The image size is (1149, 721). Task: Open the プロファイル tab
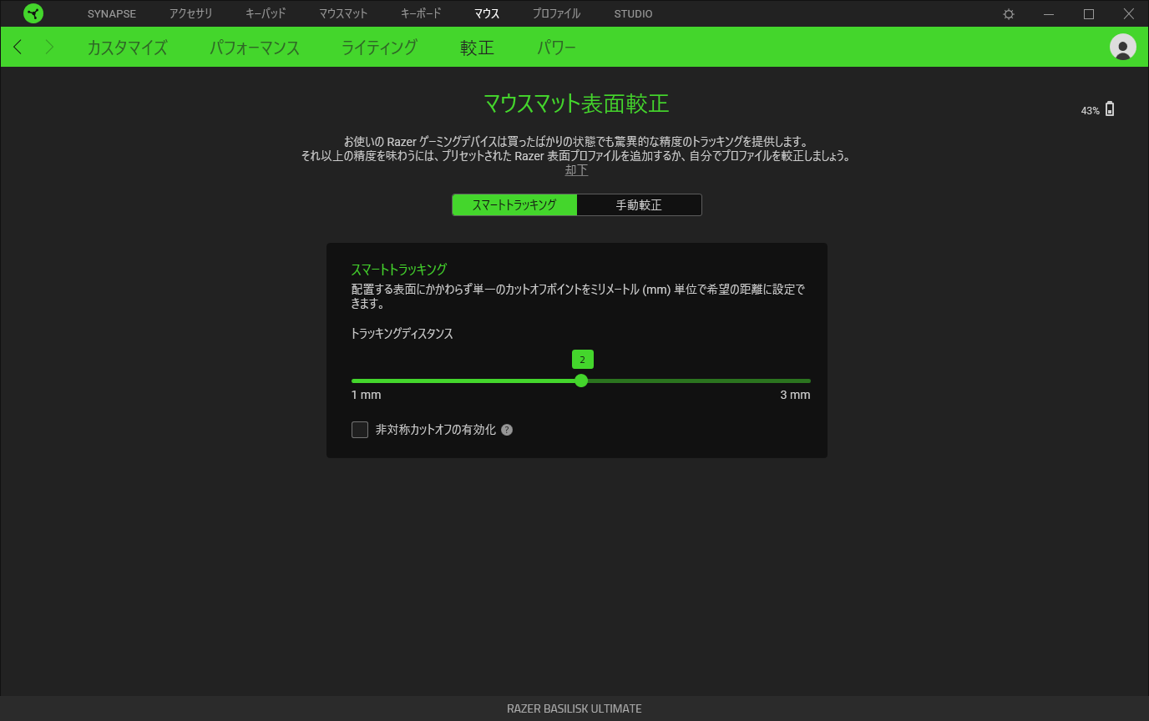coord(556,14)
